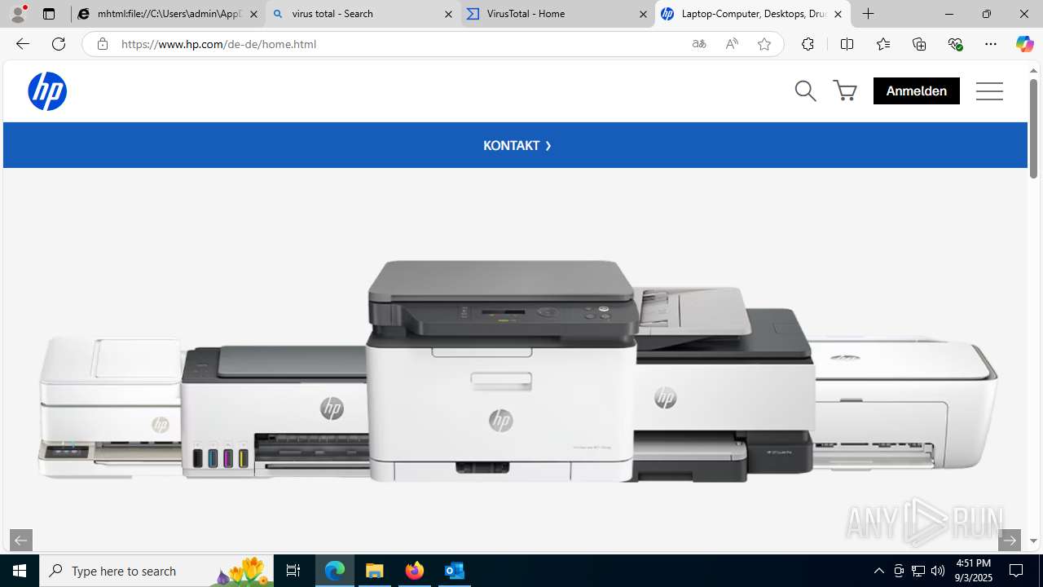Image resolution: width=1043 pixels, height=587 pixels.
Task: Open the Favorites list
Action: [883, 44]
